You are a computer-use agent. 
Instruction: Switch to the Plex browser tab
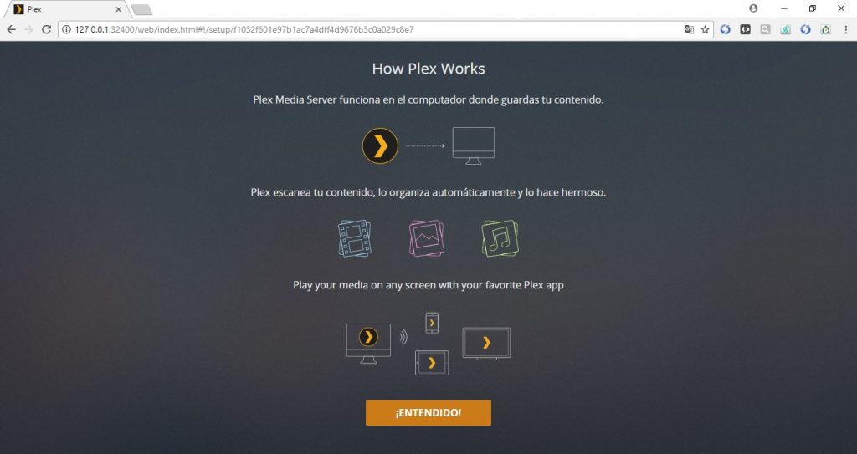65,9
